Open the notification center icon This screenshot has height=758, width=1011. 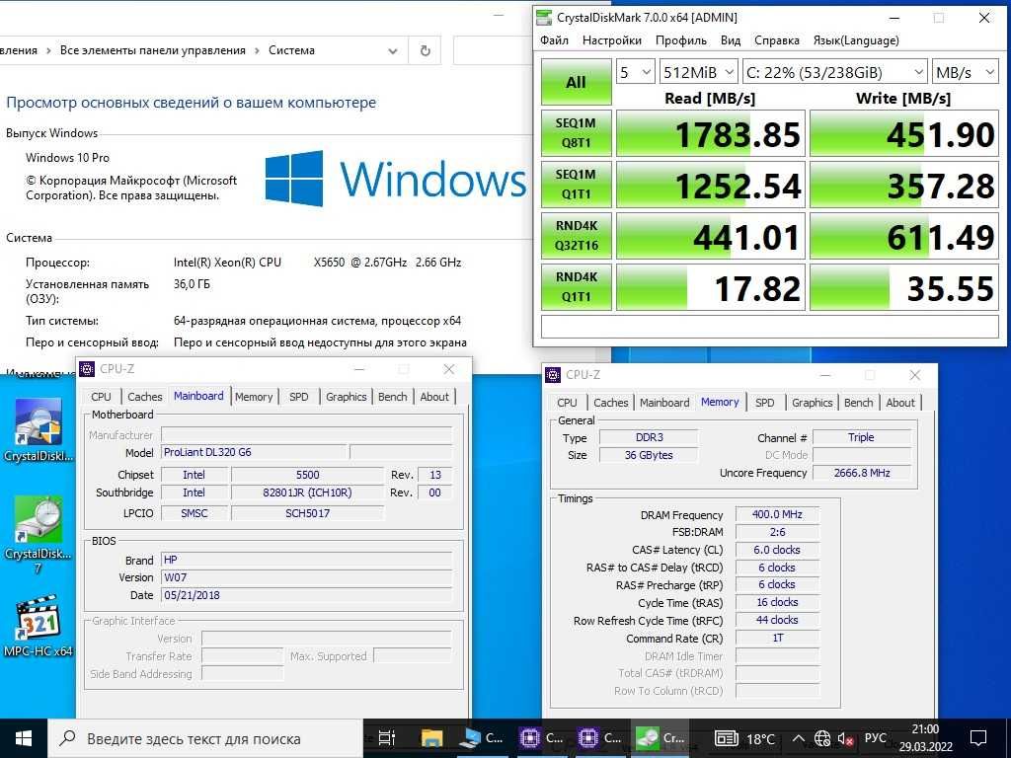pos(978,738)
